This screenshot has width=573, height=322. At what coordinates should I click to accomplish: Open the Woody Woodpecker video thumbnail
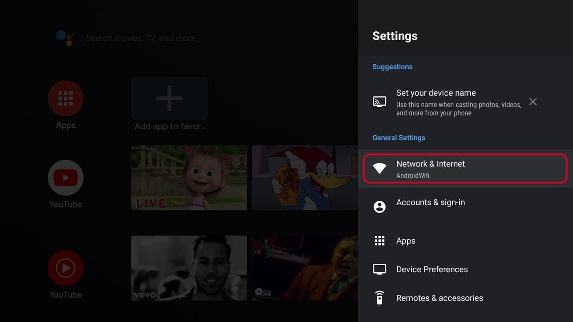(305, 178)
